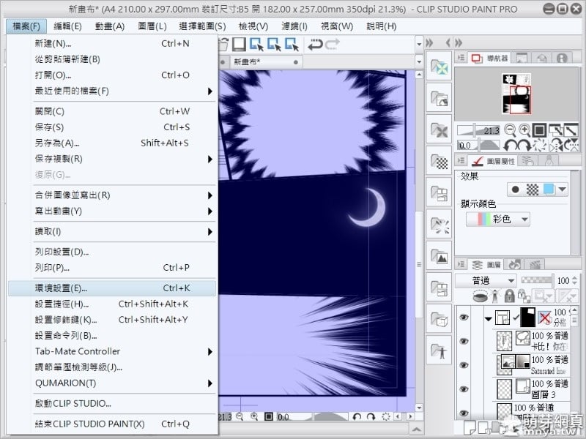Expand QUMARION(T) submenu

[x=209, y=383]
